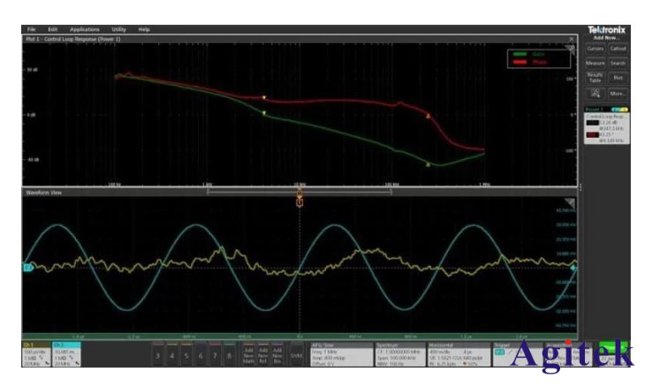The width and height of the screenshot is (652, 387).
Task: Open the Results Table
Action: coord(595,78)
